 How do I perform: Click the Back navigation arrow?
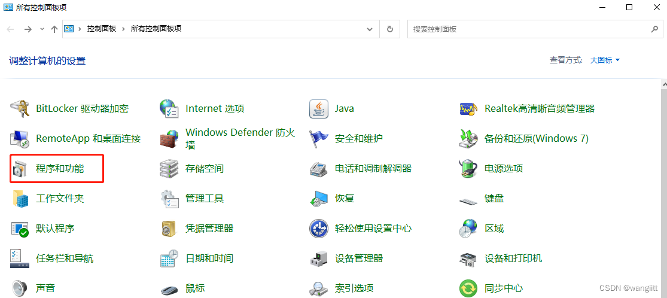[x=11, y=29]
